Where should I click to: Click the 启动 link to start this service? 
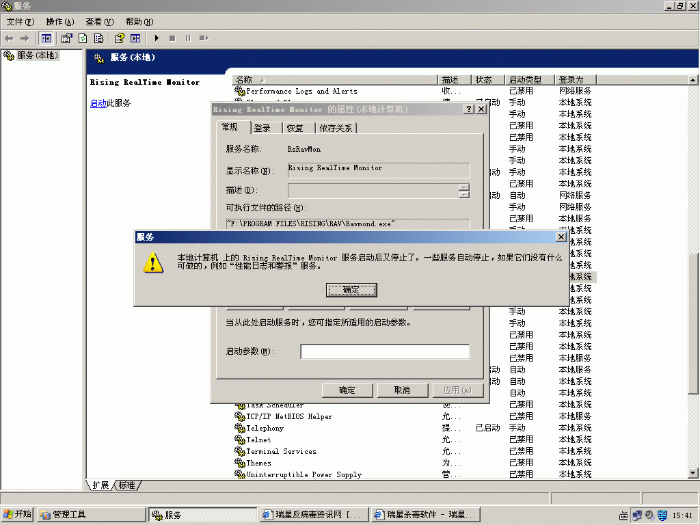pyautogui.click(x=98, y=103)
